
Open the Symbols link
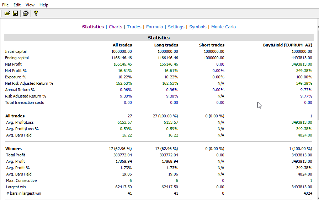198,27
